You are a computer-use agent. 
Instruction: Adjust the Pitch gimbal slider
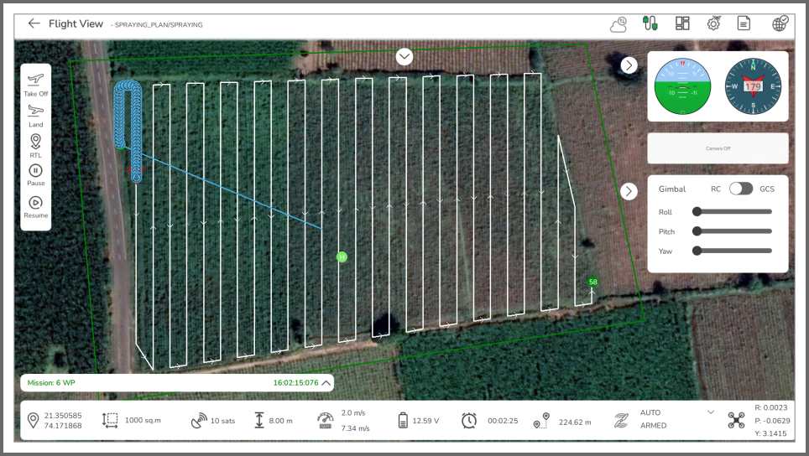pyautogui.click(x=732, y=231)
